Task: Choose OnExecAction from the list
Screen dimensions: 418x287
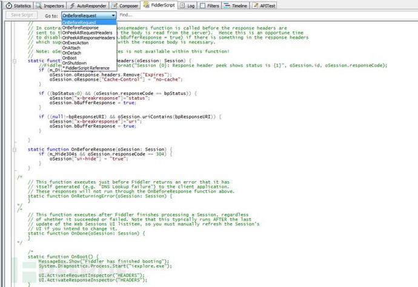Action: [x=89, y=43]
